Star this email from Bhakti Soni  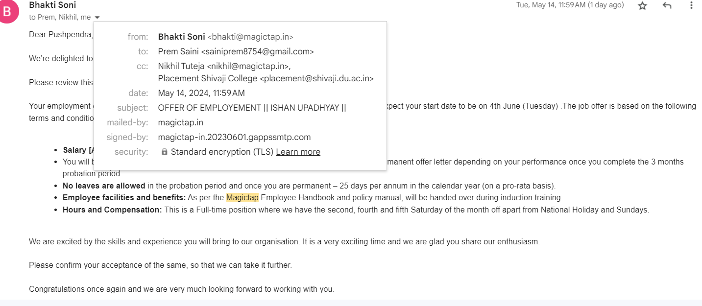(x=642, y=5)
